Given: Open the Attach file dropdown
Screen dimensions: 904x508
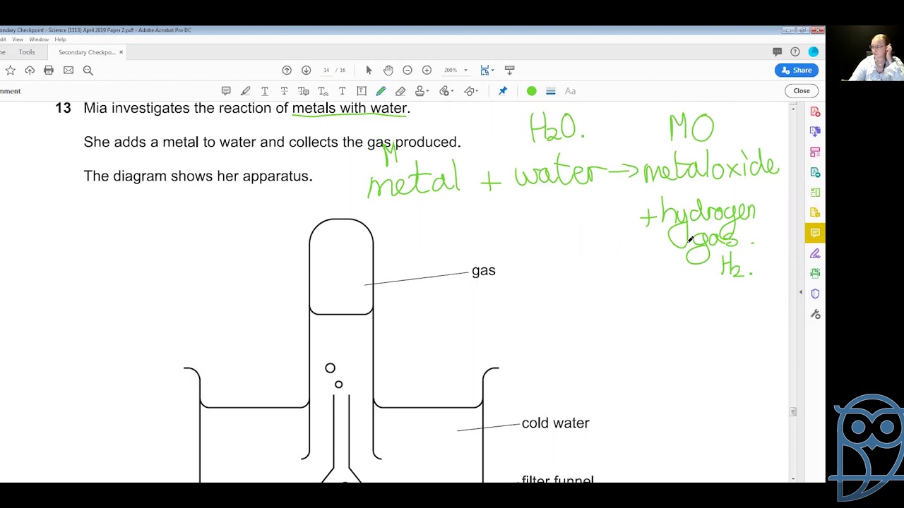Looking at the screenshot, I should (x=446, y=91).
